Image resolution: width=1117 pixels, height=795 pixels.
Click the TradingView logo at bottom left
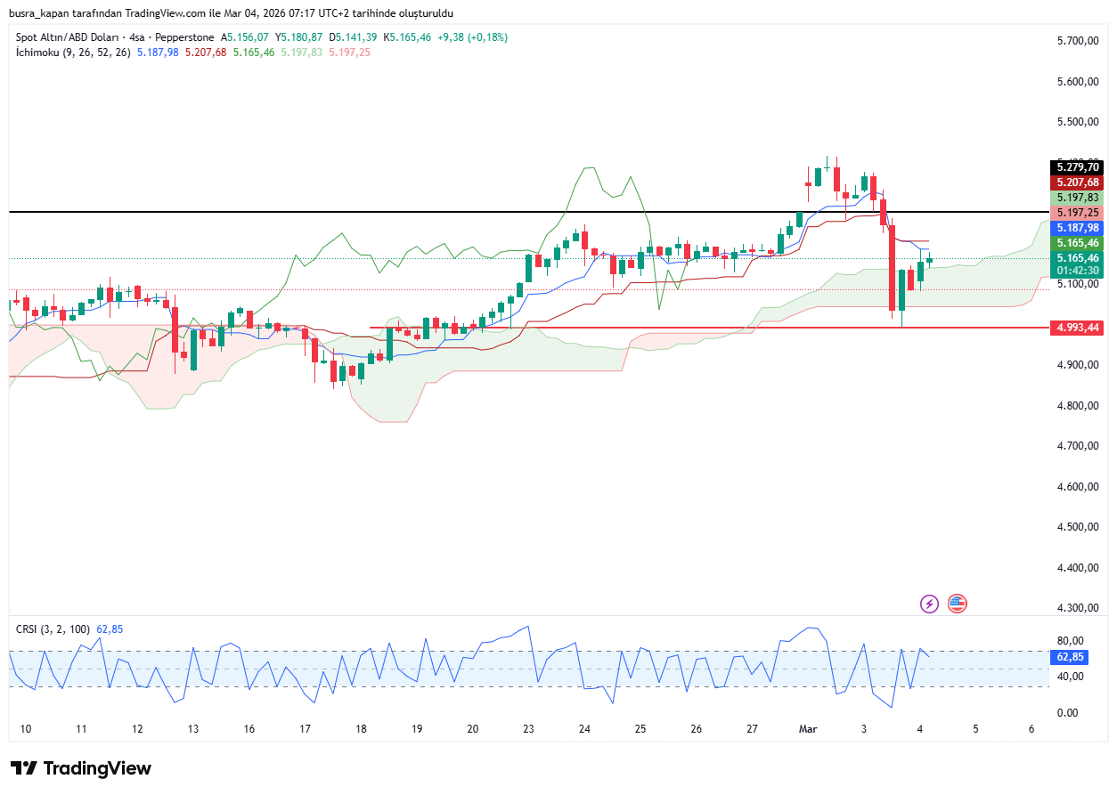click(x=81, y=768)
